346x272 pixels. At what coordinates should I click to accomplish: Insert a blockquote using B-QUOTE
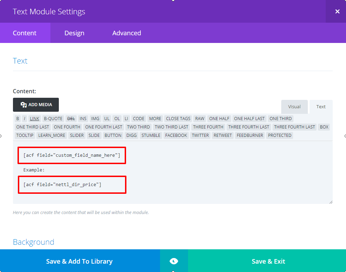[53, 118]
